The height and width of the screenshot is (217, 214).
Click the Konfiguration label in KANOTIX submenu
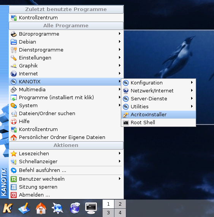tap(146, 83)
